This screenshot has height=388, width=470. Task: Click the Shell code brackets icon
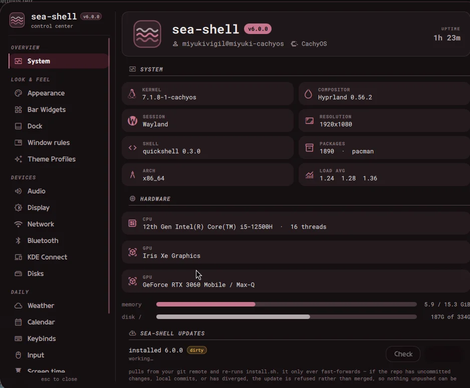coord(132,147)
